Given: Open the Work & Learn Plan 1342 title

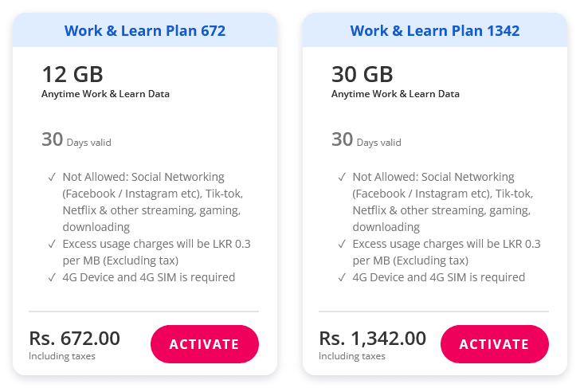Looking at the screenshot, I should click(435, 31).
